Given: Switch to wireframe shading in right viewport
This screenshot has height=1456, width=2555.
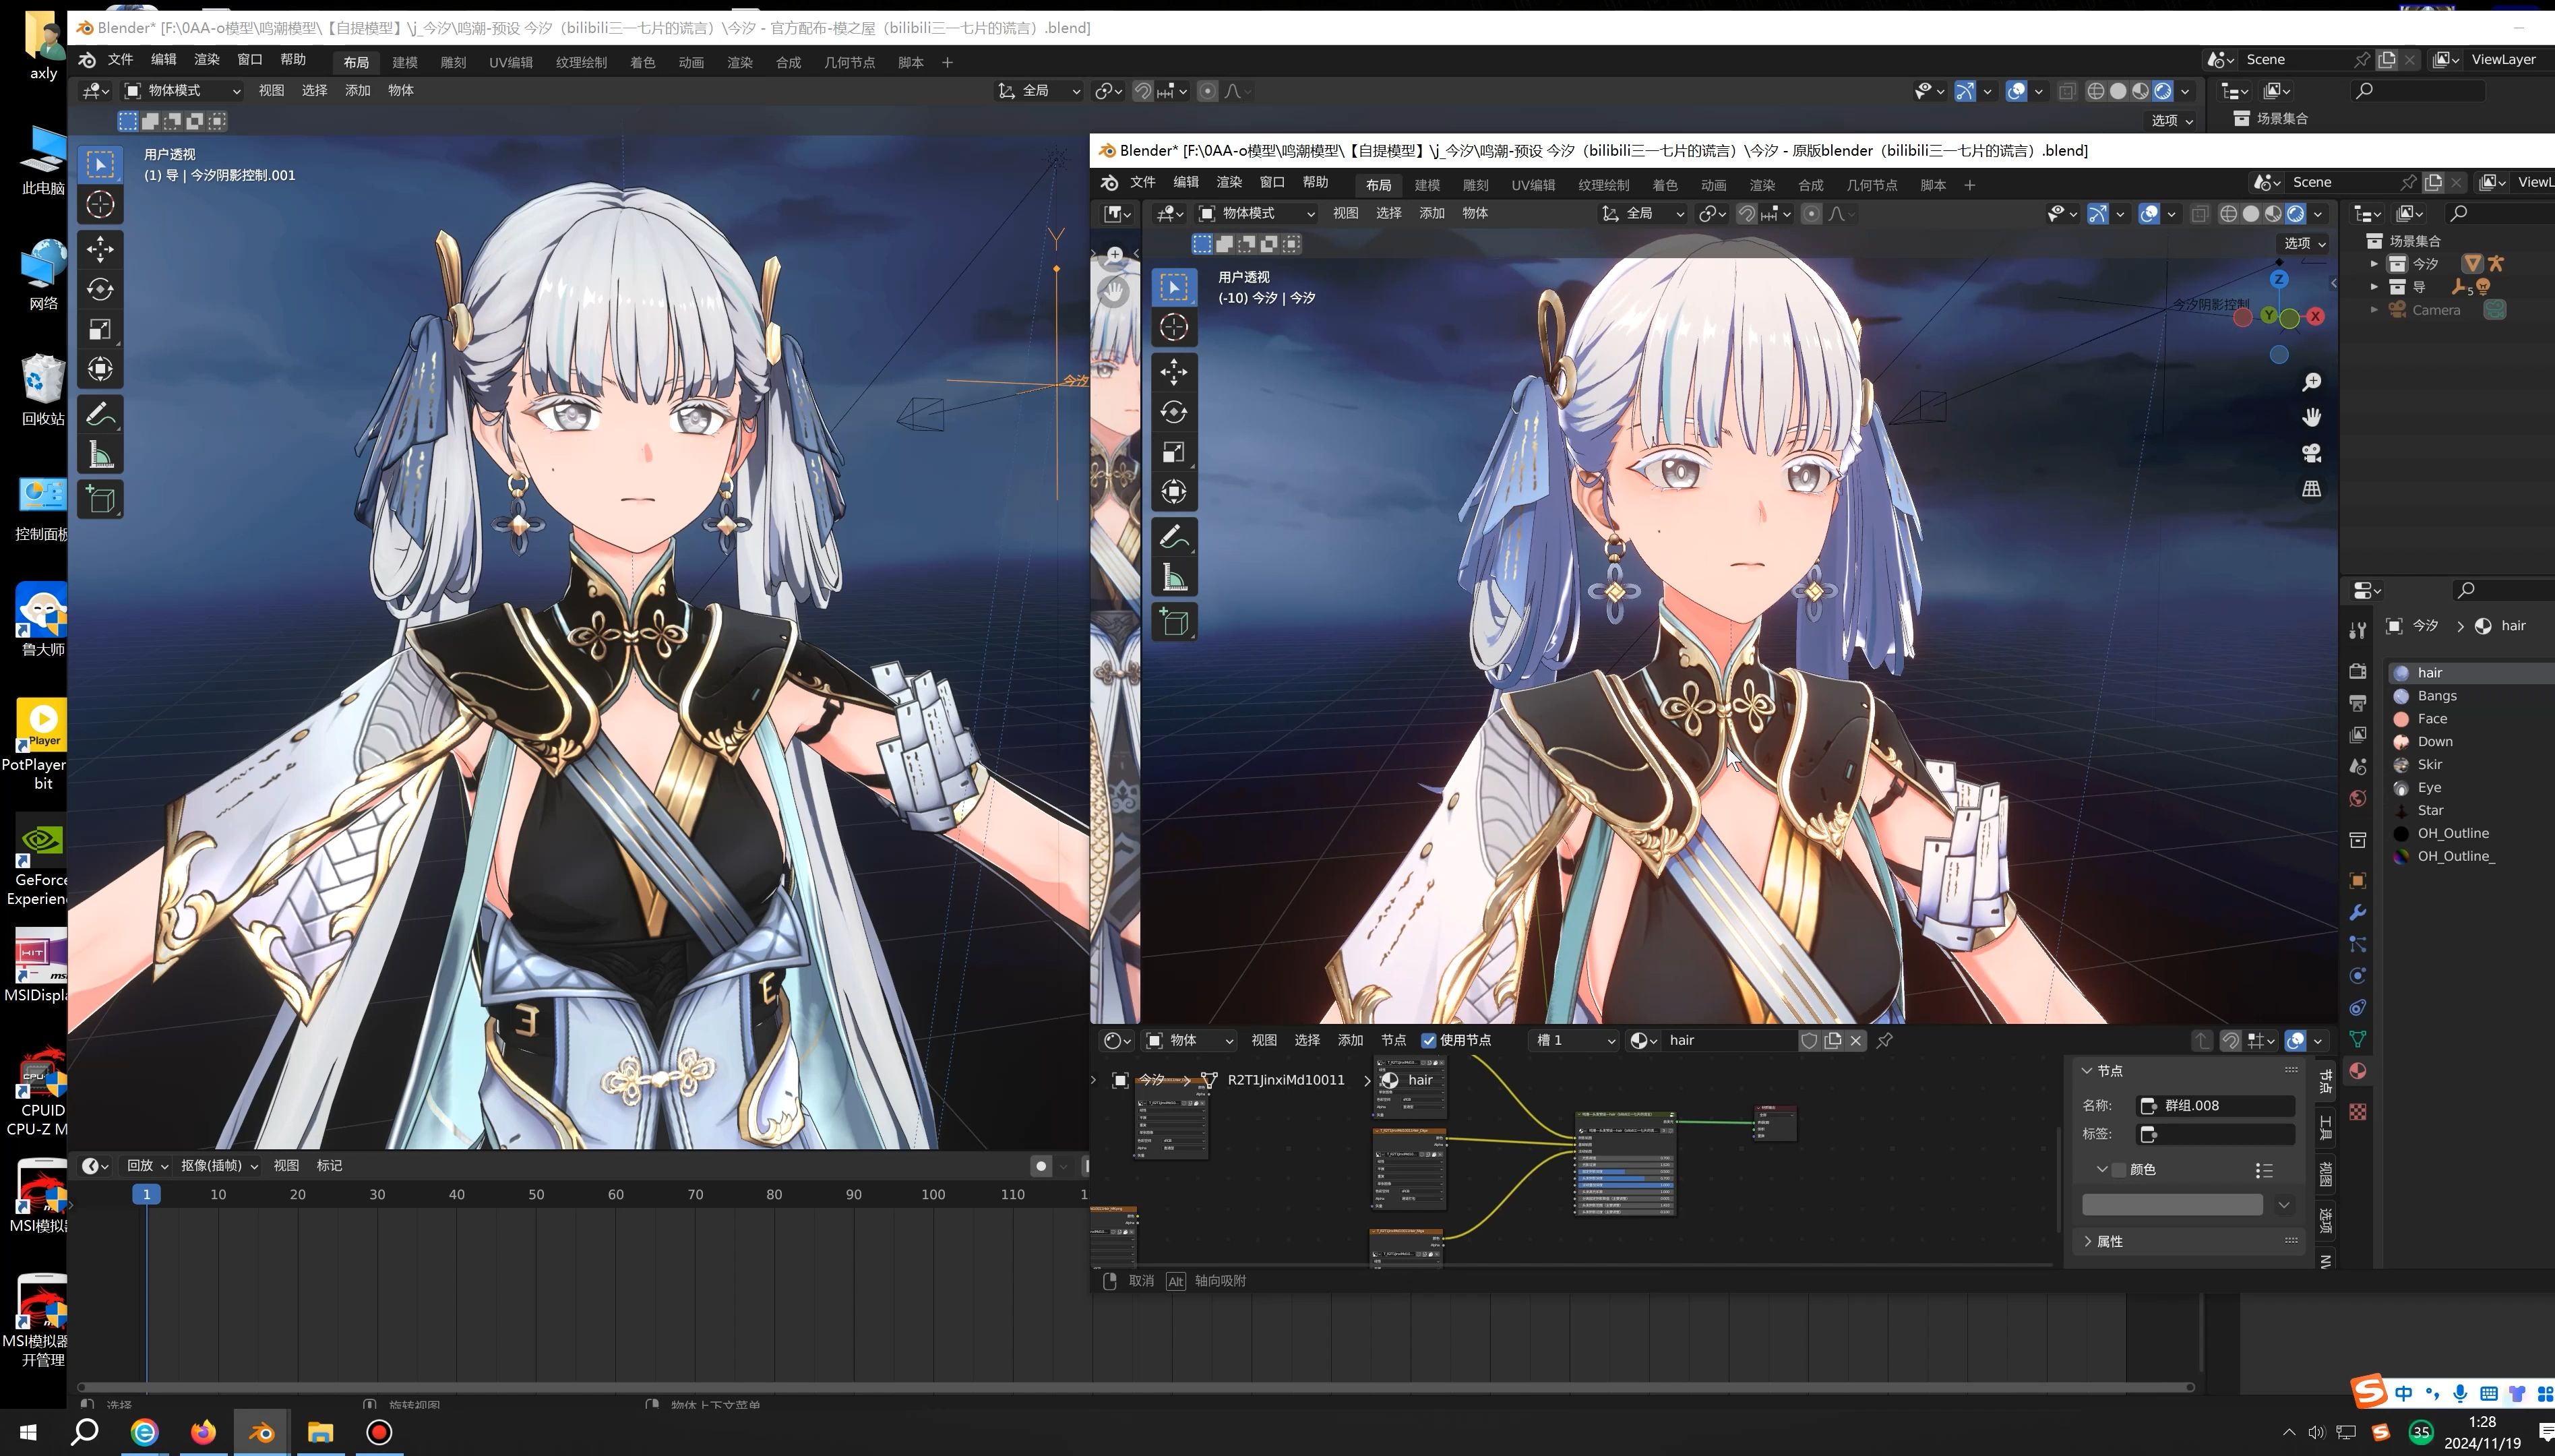Looking at the screenshot, I should pyautogui.click(x=2228, y=214).
